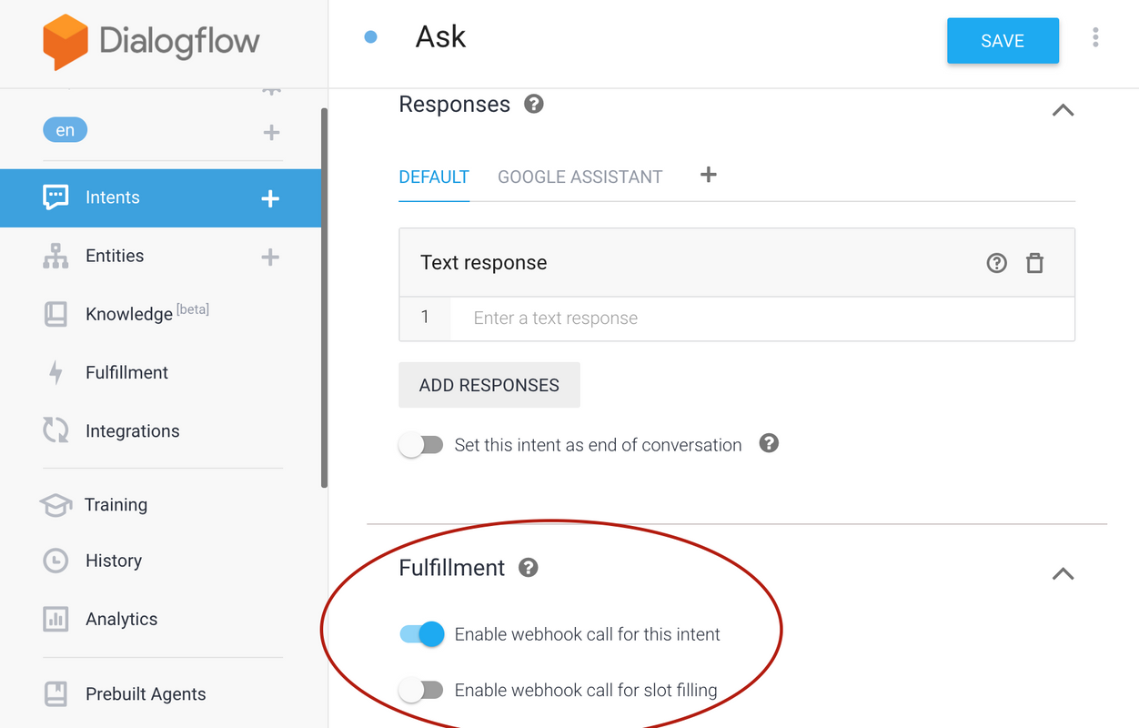Switch to Google Assistant responses tab
This screenshot has height=728, width=1139.
580,177
